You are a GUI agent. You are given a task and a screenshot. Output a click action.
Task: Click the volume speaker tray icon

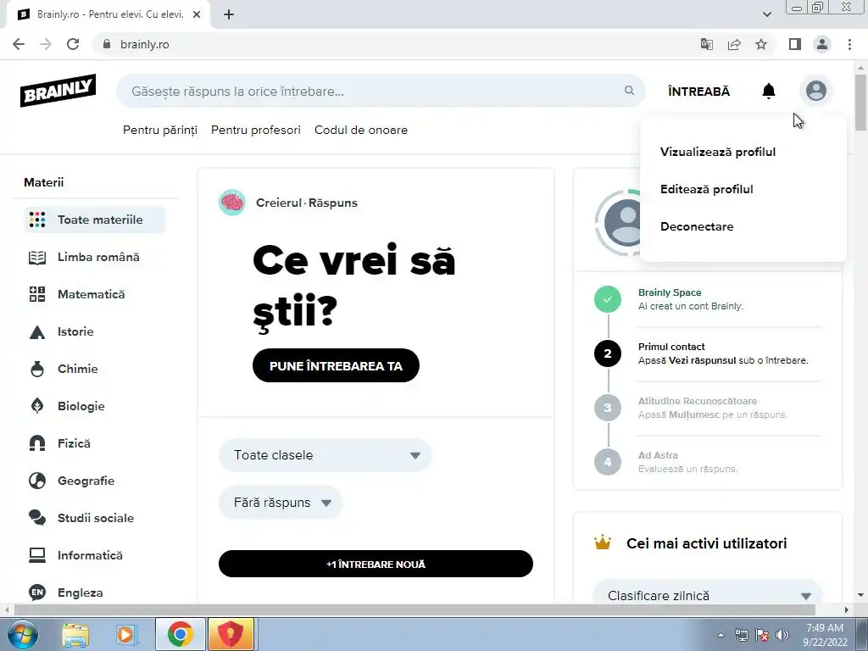pos(782,635)
